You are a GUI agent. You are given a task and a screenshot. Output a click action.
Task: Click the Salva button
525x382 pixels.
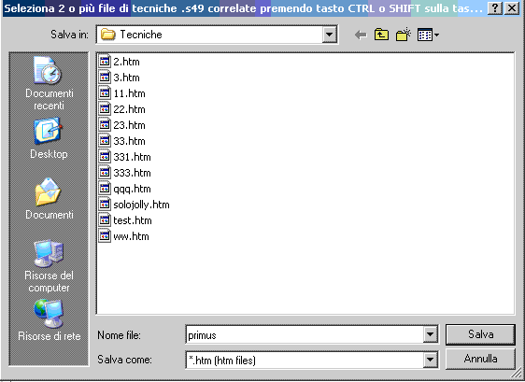pyautogui.click(x=480, y=334)
